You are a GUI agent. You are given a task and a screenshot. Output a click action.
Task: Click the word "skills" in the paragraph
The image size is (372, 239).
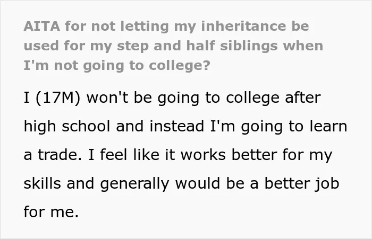pyautogui.click(x=42, y=183)
